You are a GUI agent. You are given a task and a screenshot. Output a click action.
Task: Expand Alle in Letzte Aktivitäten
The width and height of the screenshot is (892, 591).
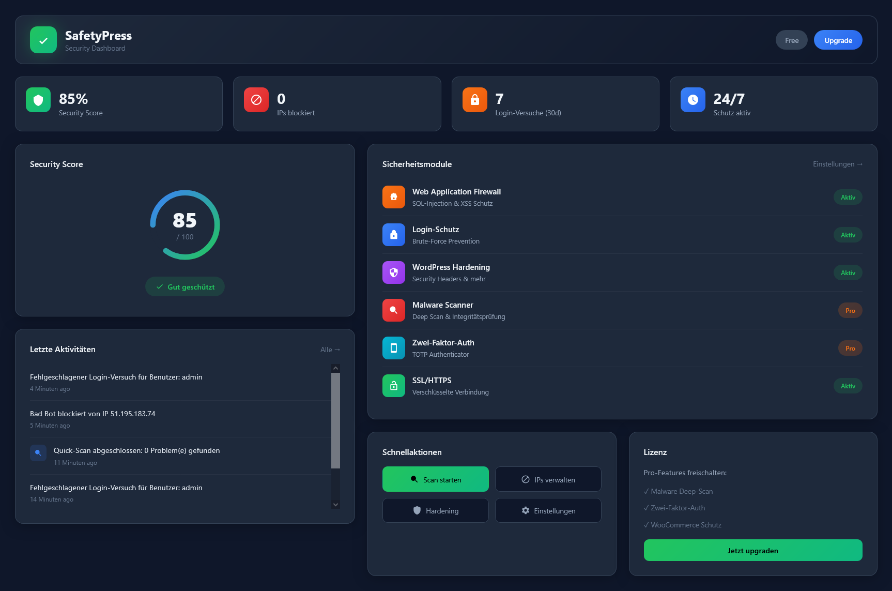coord(330,349)
